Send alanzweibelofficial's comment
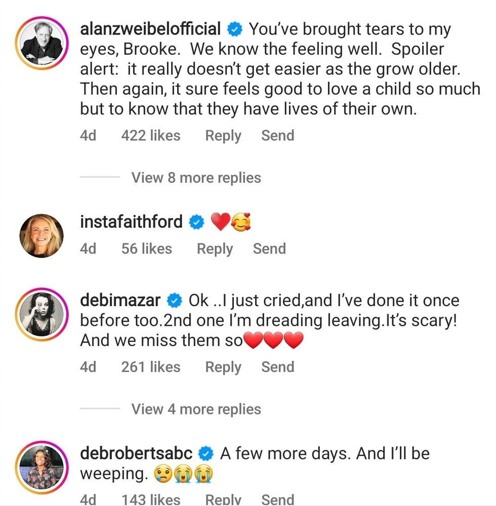496x506 pixels. (277, 136)
